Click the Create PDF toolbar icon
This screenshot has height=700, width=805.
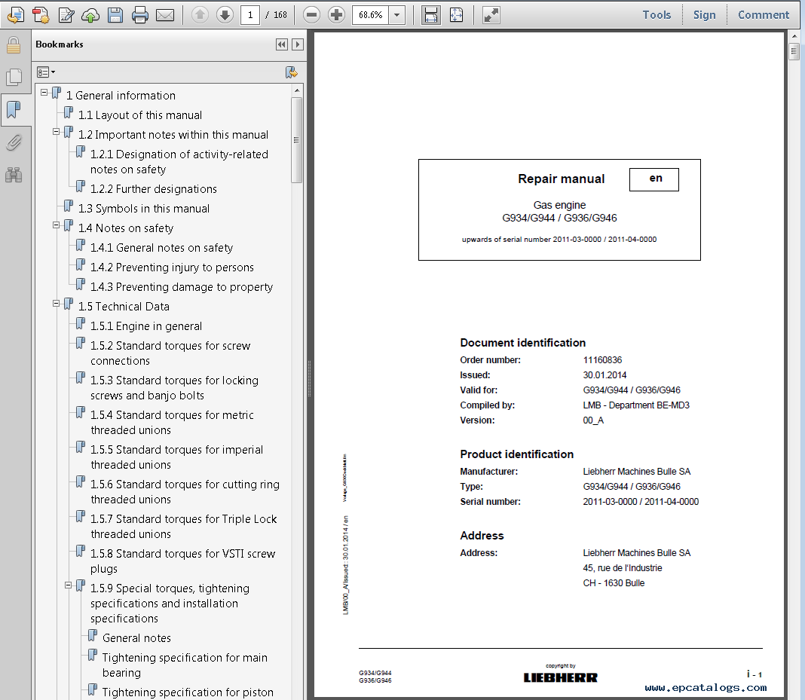tap(41, 15)
